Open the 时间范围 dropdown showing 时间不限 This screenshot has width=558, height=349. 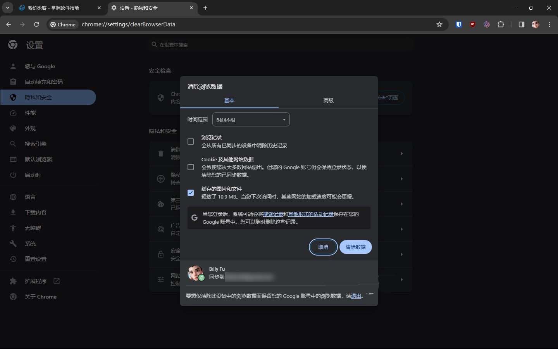tap(251, 119)
